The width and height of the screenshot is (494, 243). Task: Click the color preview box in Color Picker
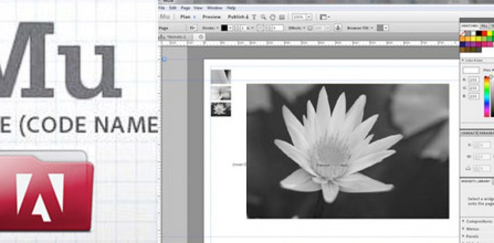tap(471, 70)
